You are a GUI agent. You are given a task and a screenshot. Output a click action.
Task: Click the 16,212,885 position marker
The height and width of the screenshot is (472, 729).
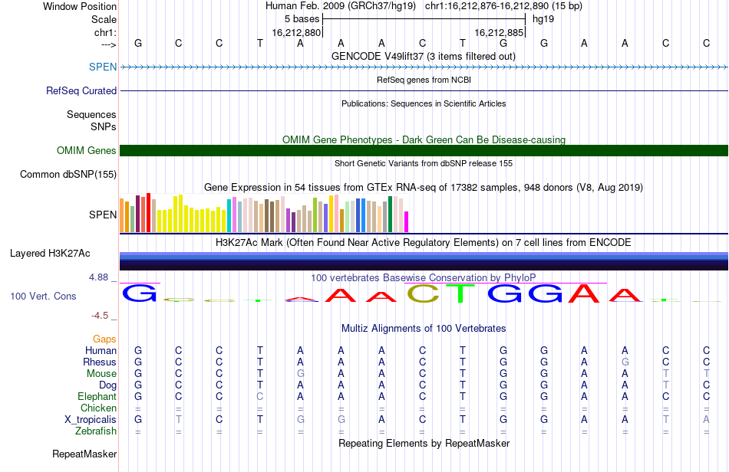(500, 32)
